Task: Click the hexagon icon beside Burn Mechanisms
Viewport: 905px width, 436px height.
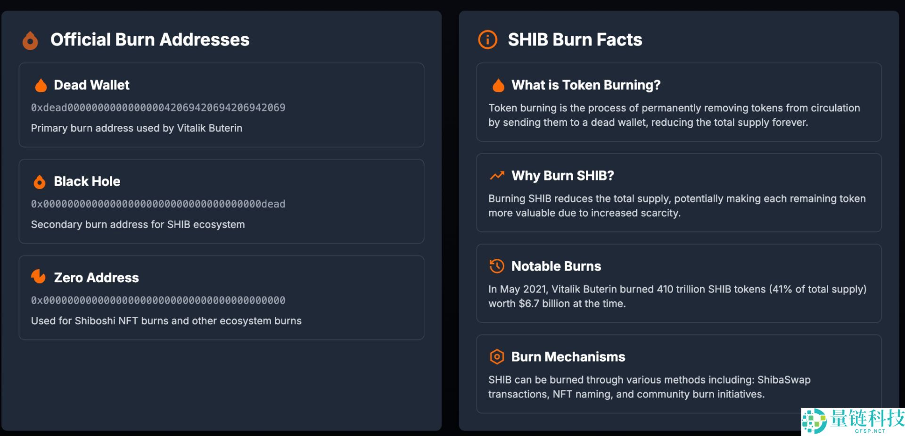Action: pyautogui.click(x=497, y=357)
